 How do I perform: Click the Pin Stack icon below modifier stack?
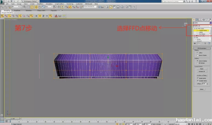point(195,43)
